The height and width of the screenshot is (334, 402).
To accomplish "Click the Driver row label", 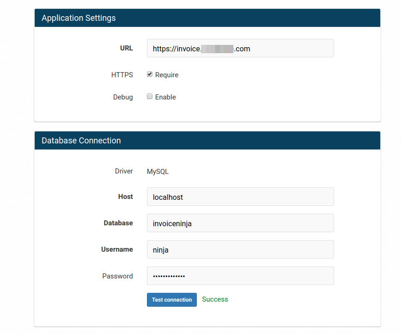I will 124,171.
